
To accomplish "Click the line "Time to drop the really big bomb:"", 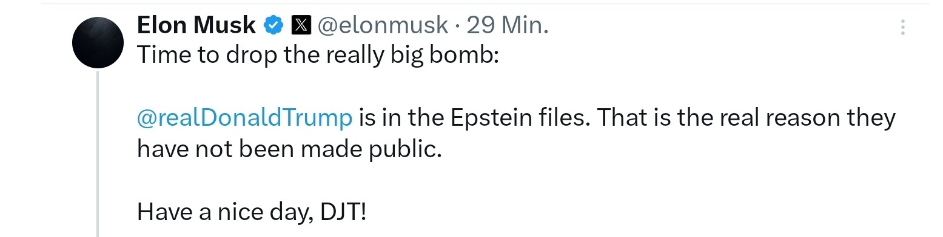I will (318, 55).
